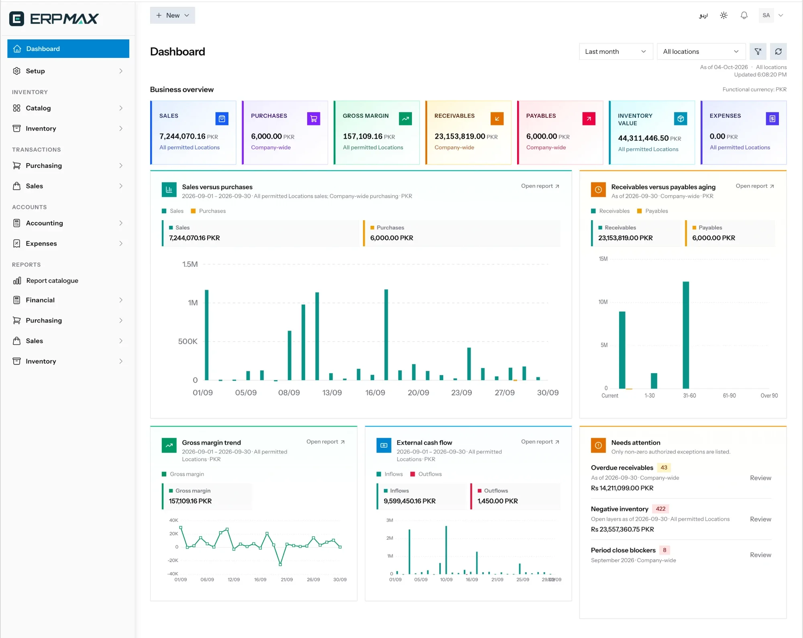Click the Receivables card arrow icon
Image resolution: width=803 pixels, height=638 pixels.
tap(497, 119)
